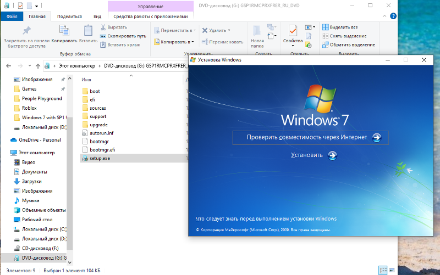Viewport: 440px width, 275px height.
Task: Click the Свойства checkmark icon
Action: click(x=293, y=31)
